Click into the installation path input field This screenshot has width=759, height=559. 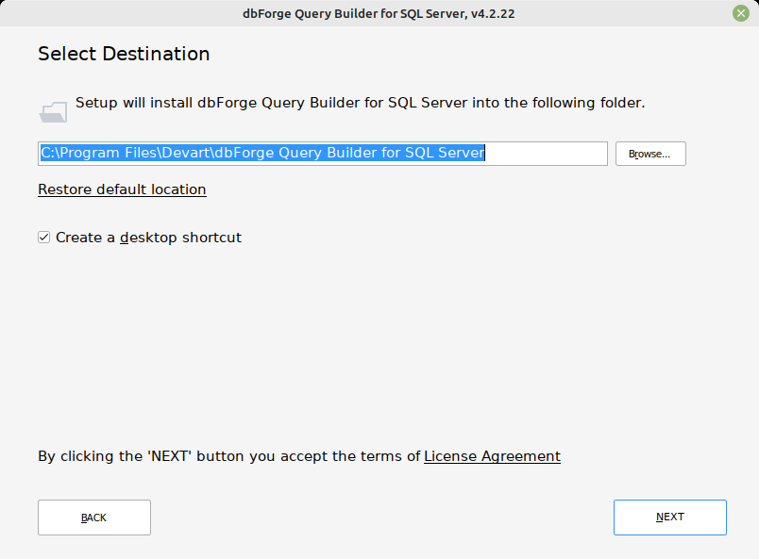(x=323, y=154)
